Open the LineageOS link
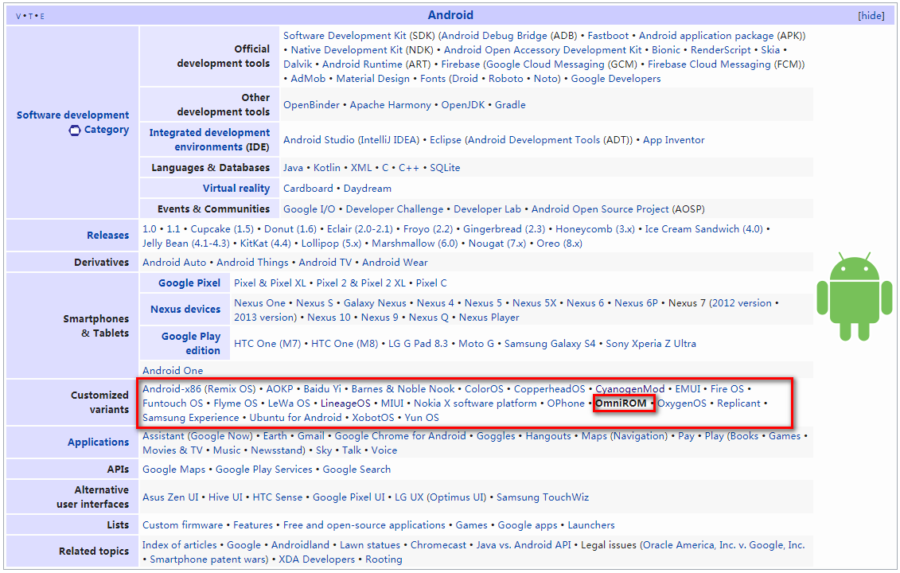The height and width of the screenshot is (573, 900). 345,403
